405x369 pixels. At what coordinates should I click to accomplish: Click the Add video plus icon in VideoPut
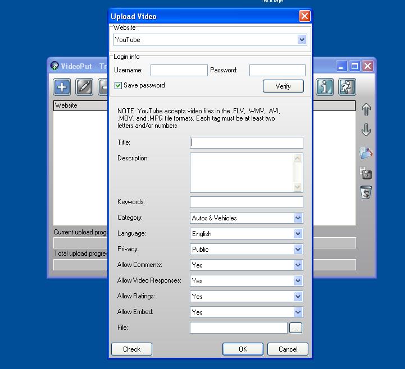point(62,87)
